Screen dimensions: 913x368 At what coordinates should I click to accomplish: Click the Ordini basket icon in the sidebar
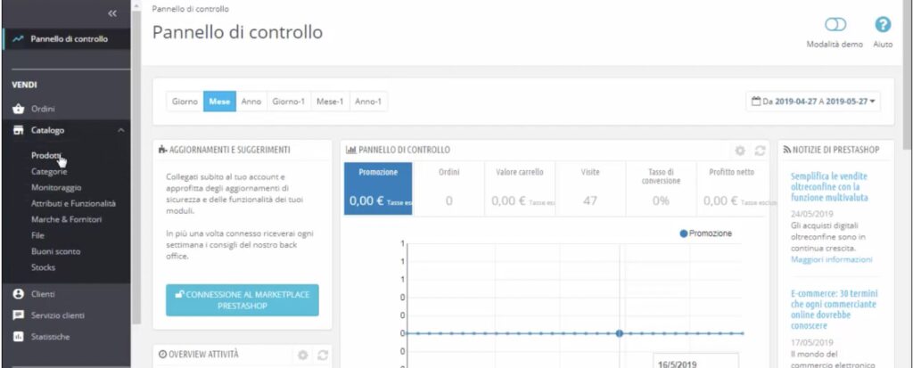click(18, 109)
